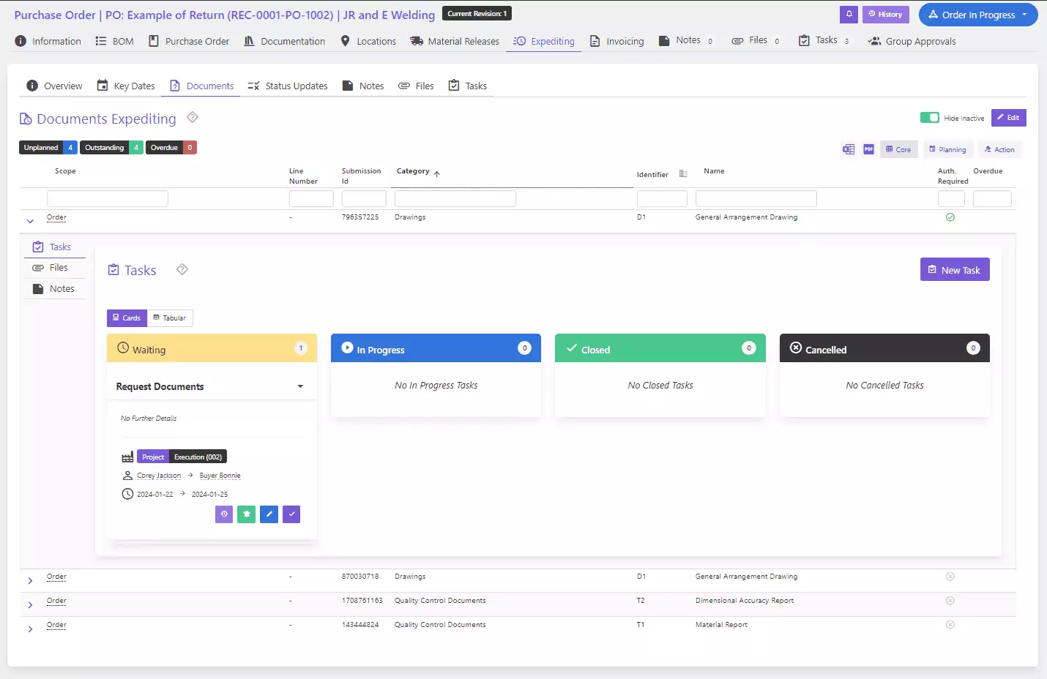Open Buyer Bonnie user link
Screen dimensions: 1047x679
click(x=220, y=476)
